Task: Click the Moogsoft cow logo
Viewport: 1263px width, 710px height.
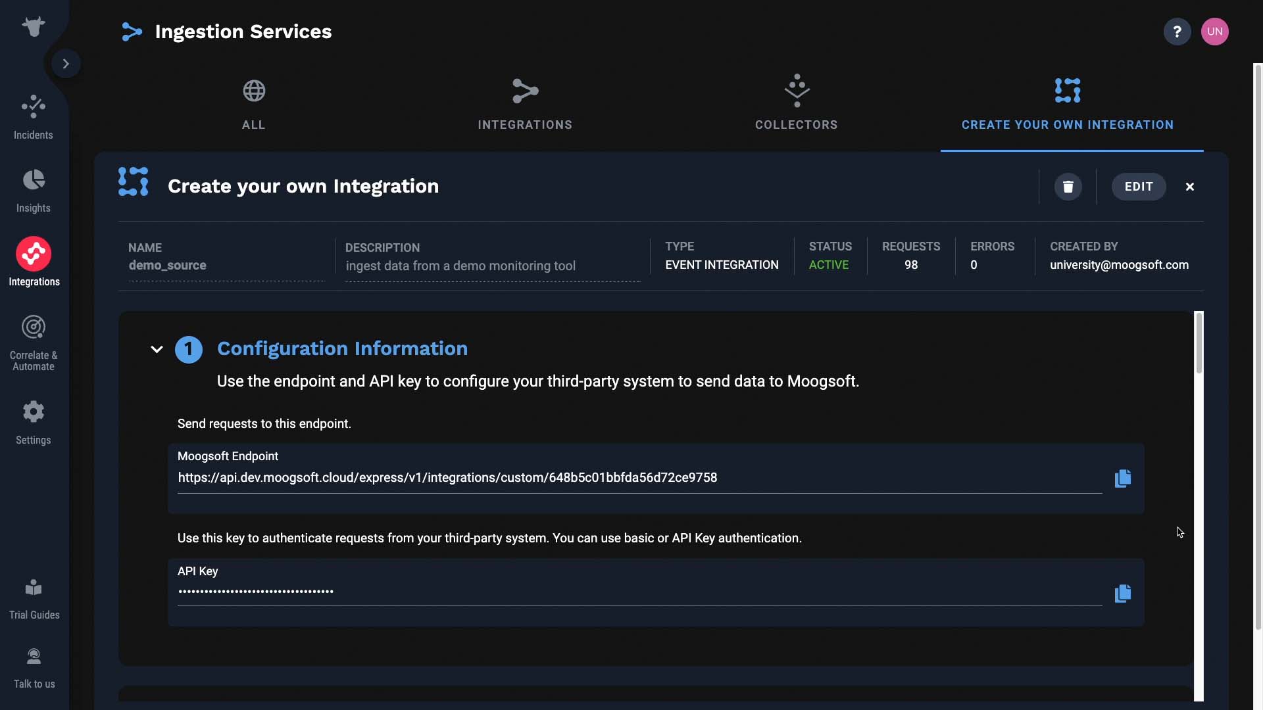Action: tap(34, 26)
